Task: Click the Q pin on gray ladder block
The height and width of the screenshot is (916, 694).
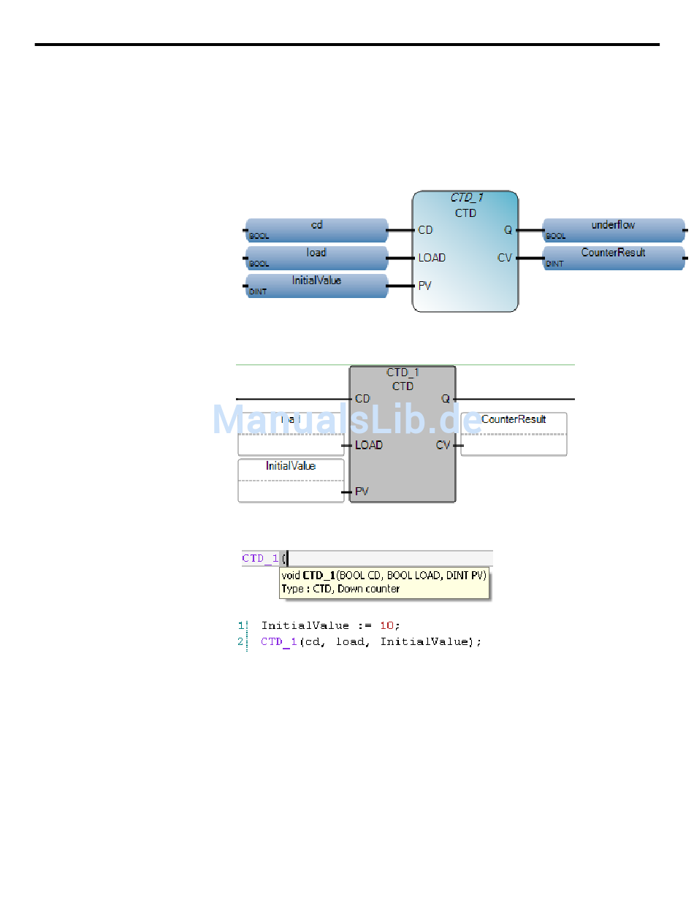Action: pos(446,399)
